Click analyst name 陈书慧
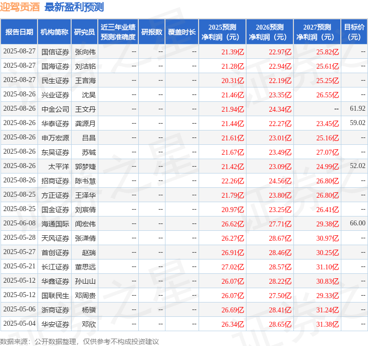This screenshot has height=346, width=368. coord(85,181)
